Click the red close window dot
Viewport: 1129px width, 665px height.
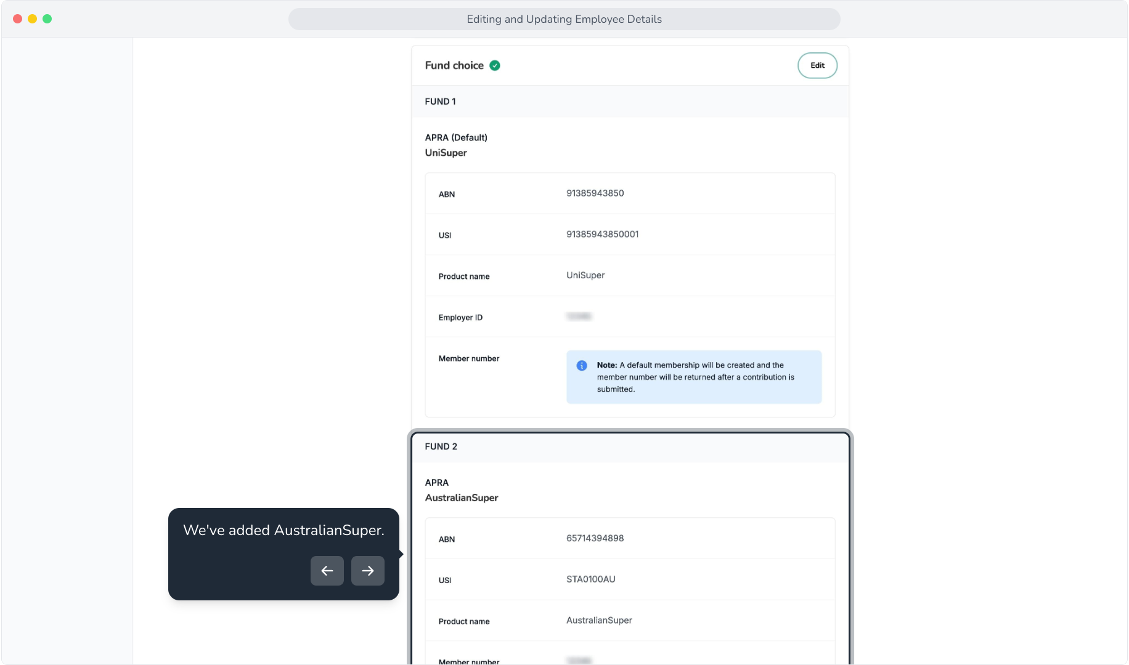point(18,19)
